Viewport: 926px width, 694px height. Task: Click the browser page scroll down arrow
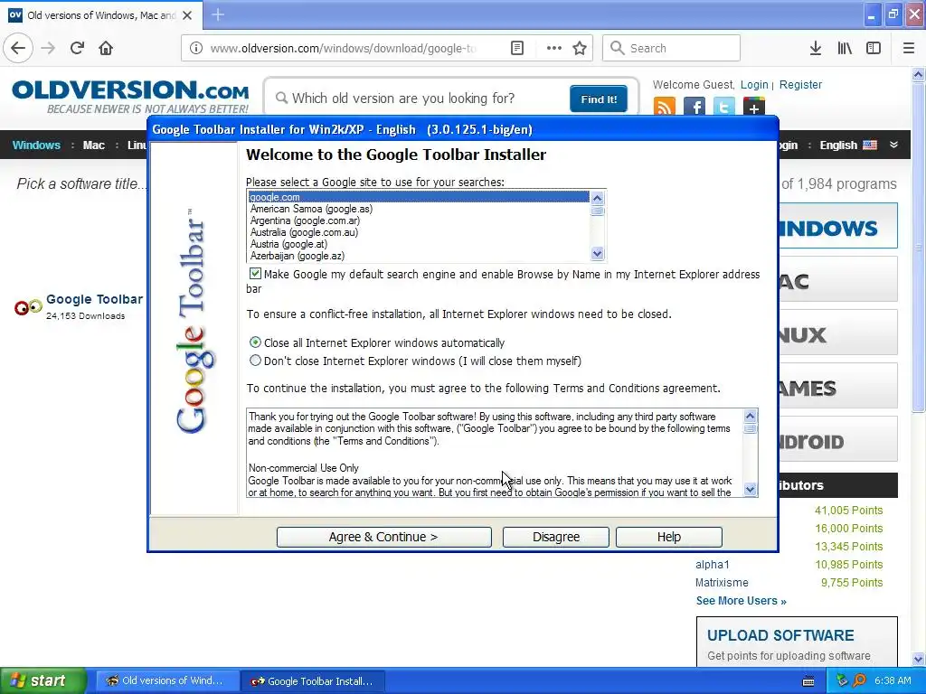[919, 659]
